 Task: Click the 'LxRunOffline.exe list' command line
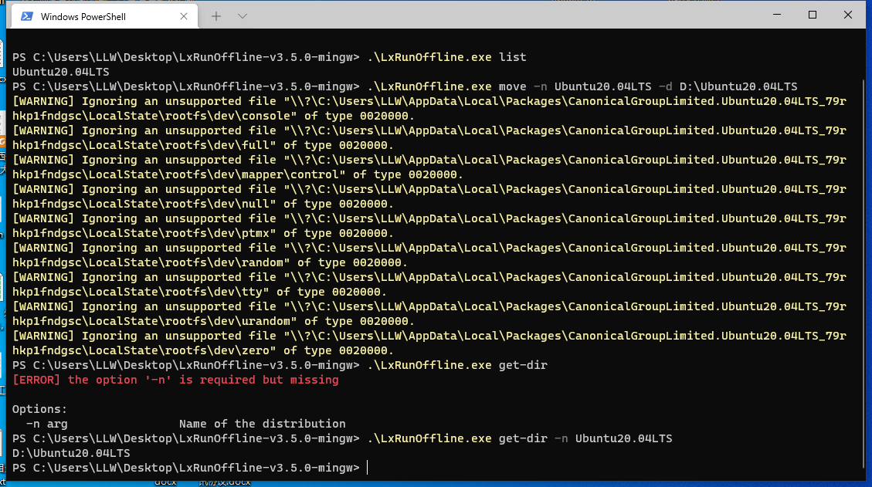269,57
